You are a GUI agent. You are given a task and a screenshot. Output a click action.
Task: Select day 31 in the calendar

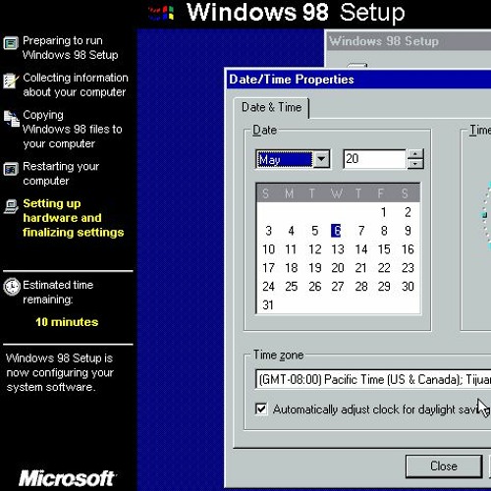point(268,305)
